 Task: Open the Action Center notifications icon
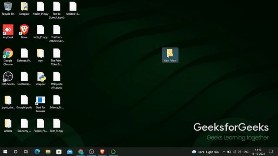(271, 152)
